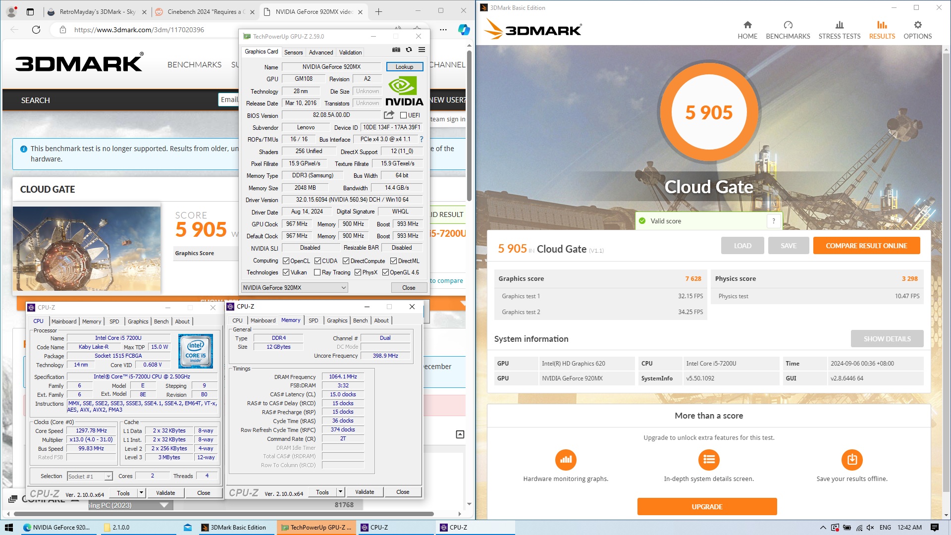The width and height of the screenshot is (951, 535).
Task: Click Cloud Gate thumbnail on webpage
Action: click(x=87, y=249)
